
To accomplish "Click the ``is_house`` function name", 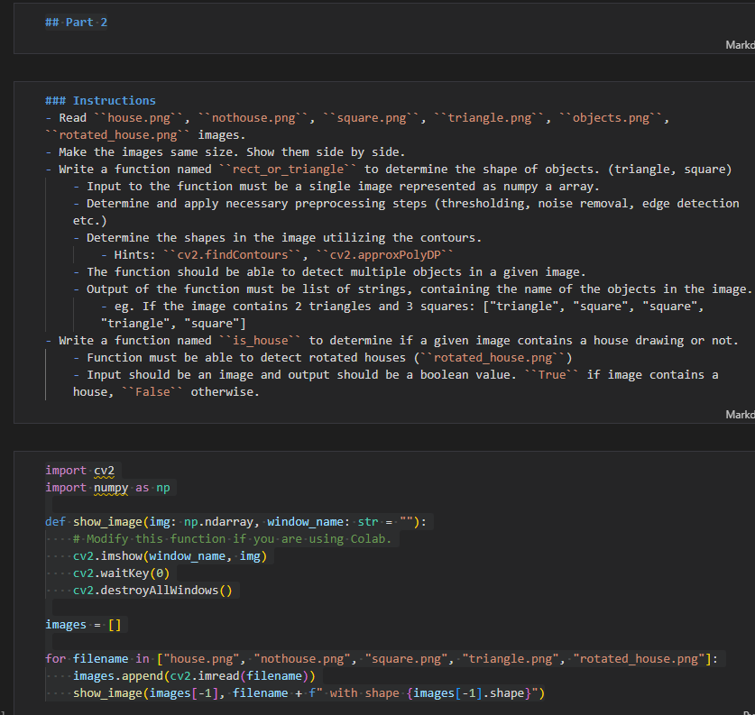I will pos(261,341).
